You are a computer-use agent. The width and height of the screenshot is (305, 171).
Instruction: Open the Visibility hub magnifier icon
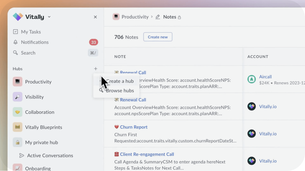(17, 97)
